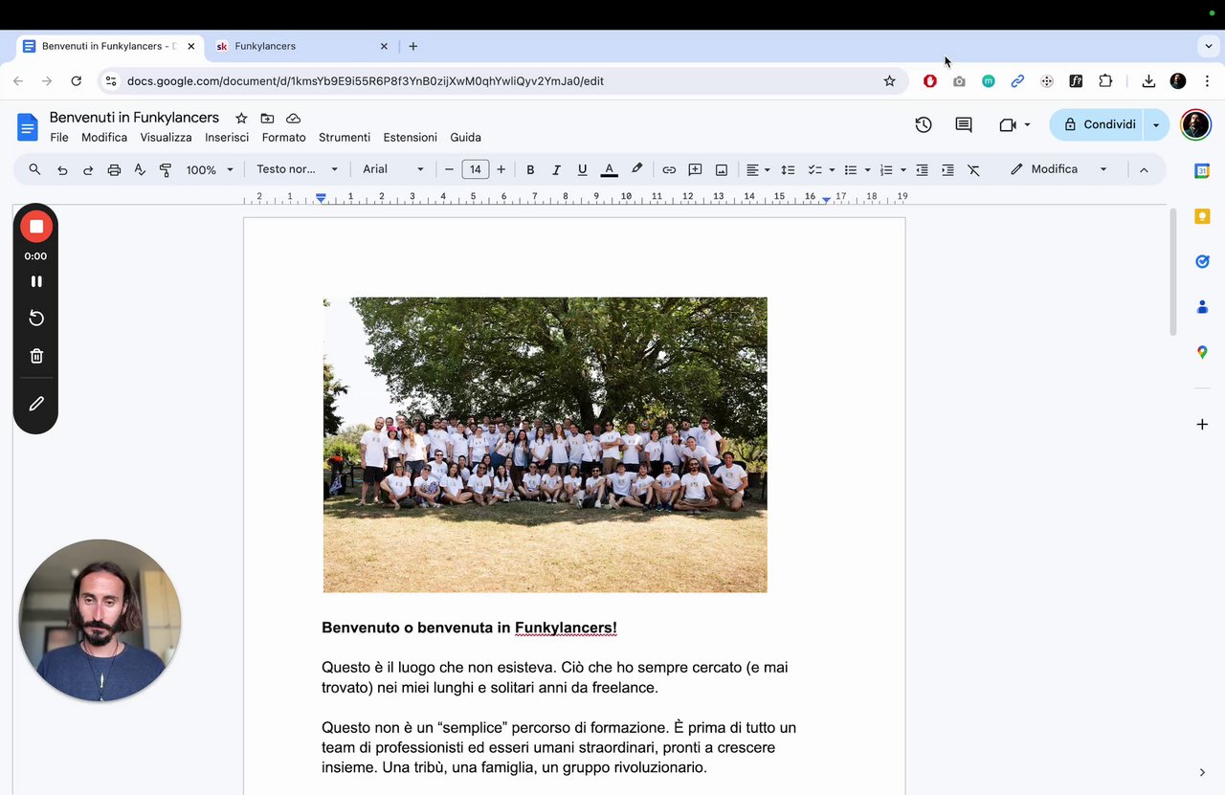Screen dimensions: 1225x795
Task: Open the Arial font dropdown
Action: [x=392, y=169]
